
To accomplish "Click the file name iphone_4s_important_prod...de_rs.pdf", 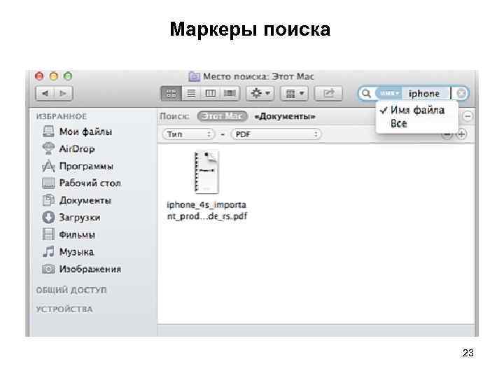I will coord(206,211).
